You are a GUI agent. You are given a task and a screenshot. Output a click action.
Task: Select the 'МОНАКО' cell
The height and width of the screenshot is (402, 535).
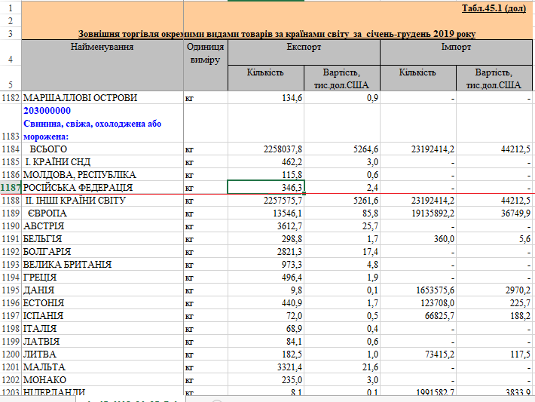click(102, 380)
